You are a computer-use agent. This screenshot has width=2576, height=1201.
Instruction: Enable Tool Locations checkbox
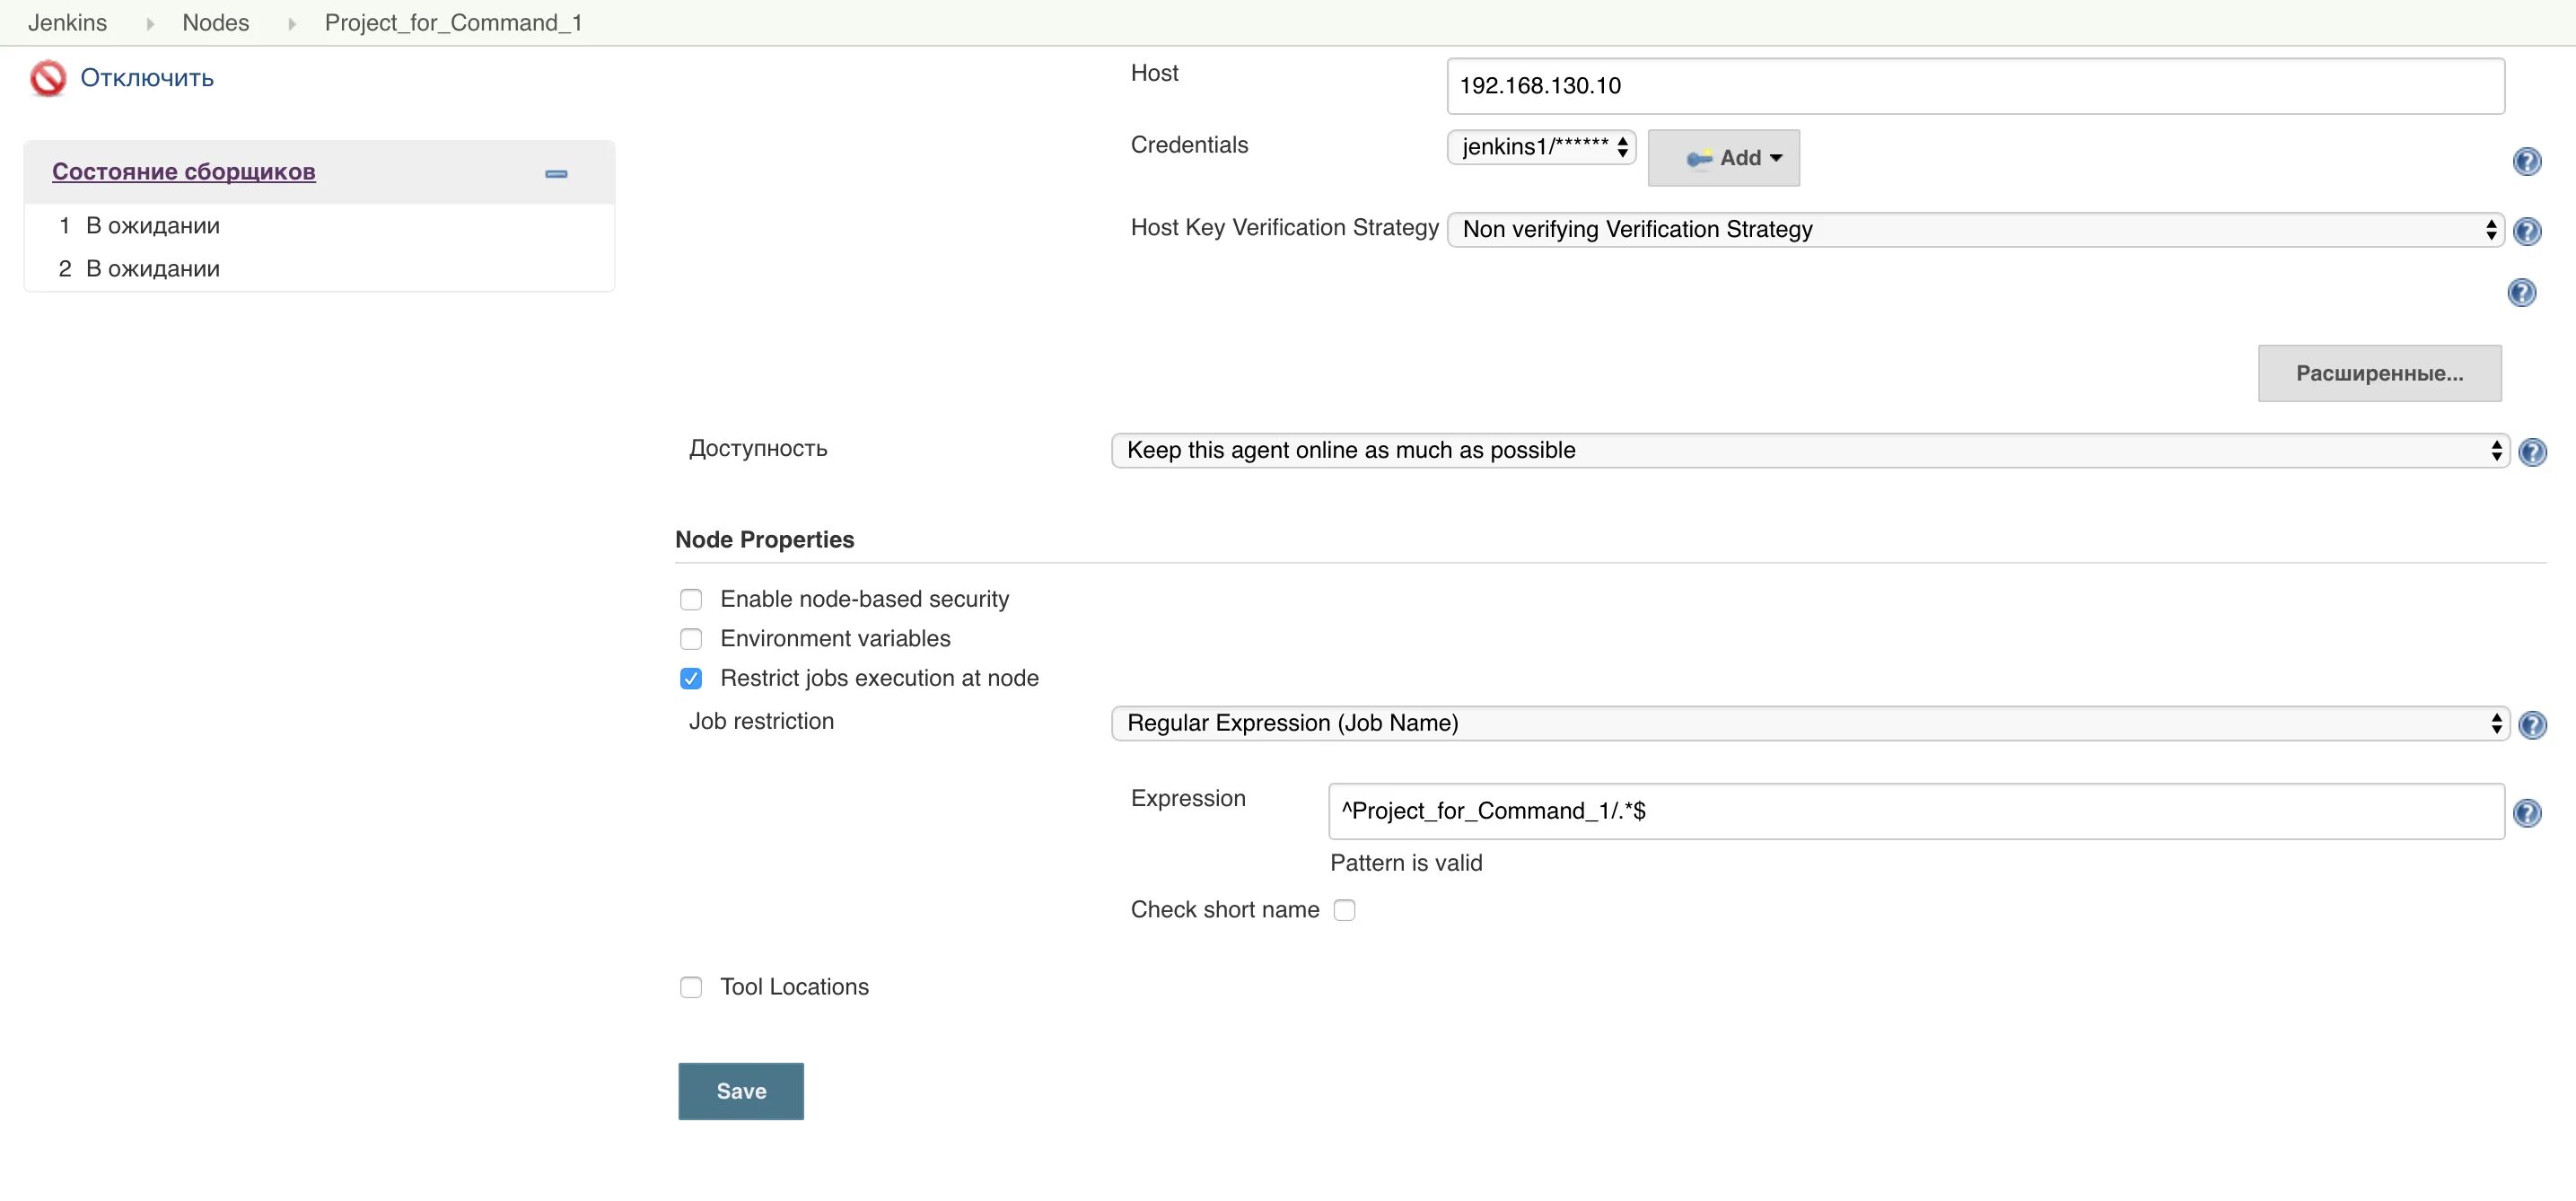click(x=691, y=987)
